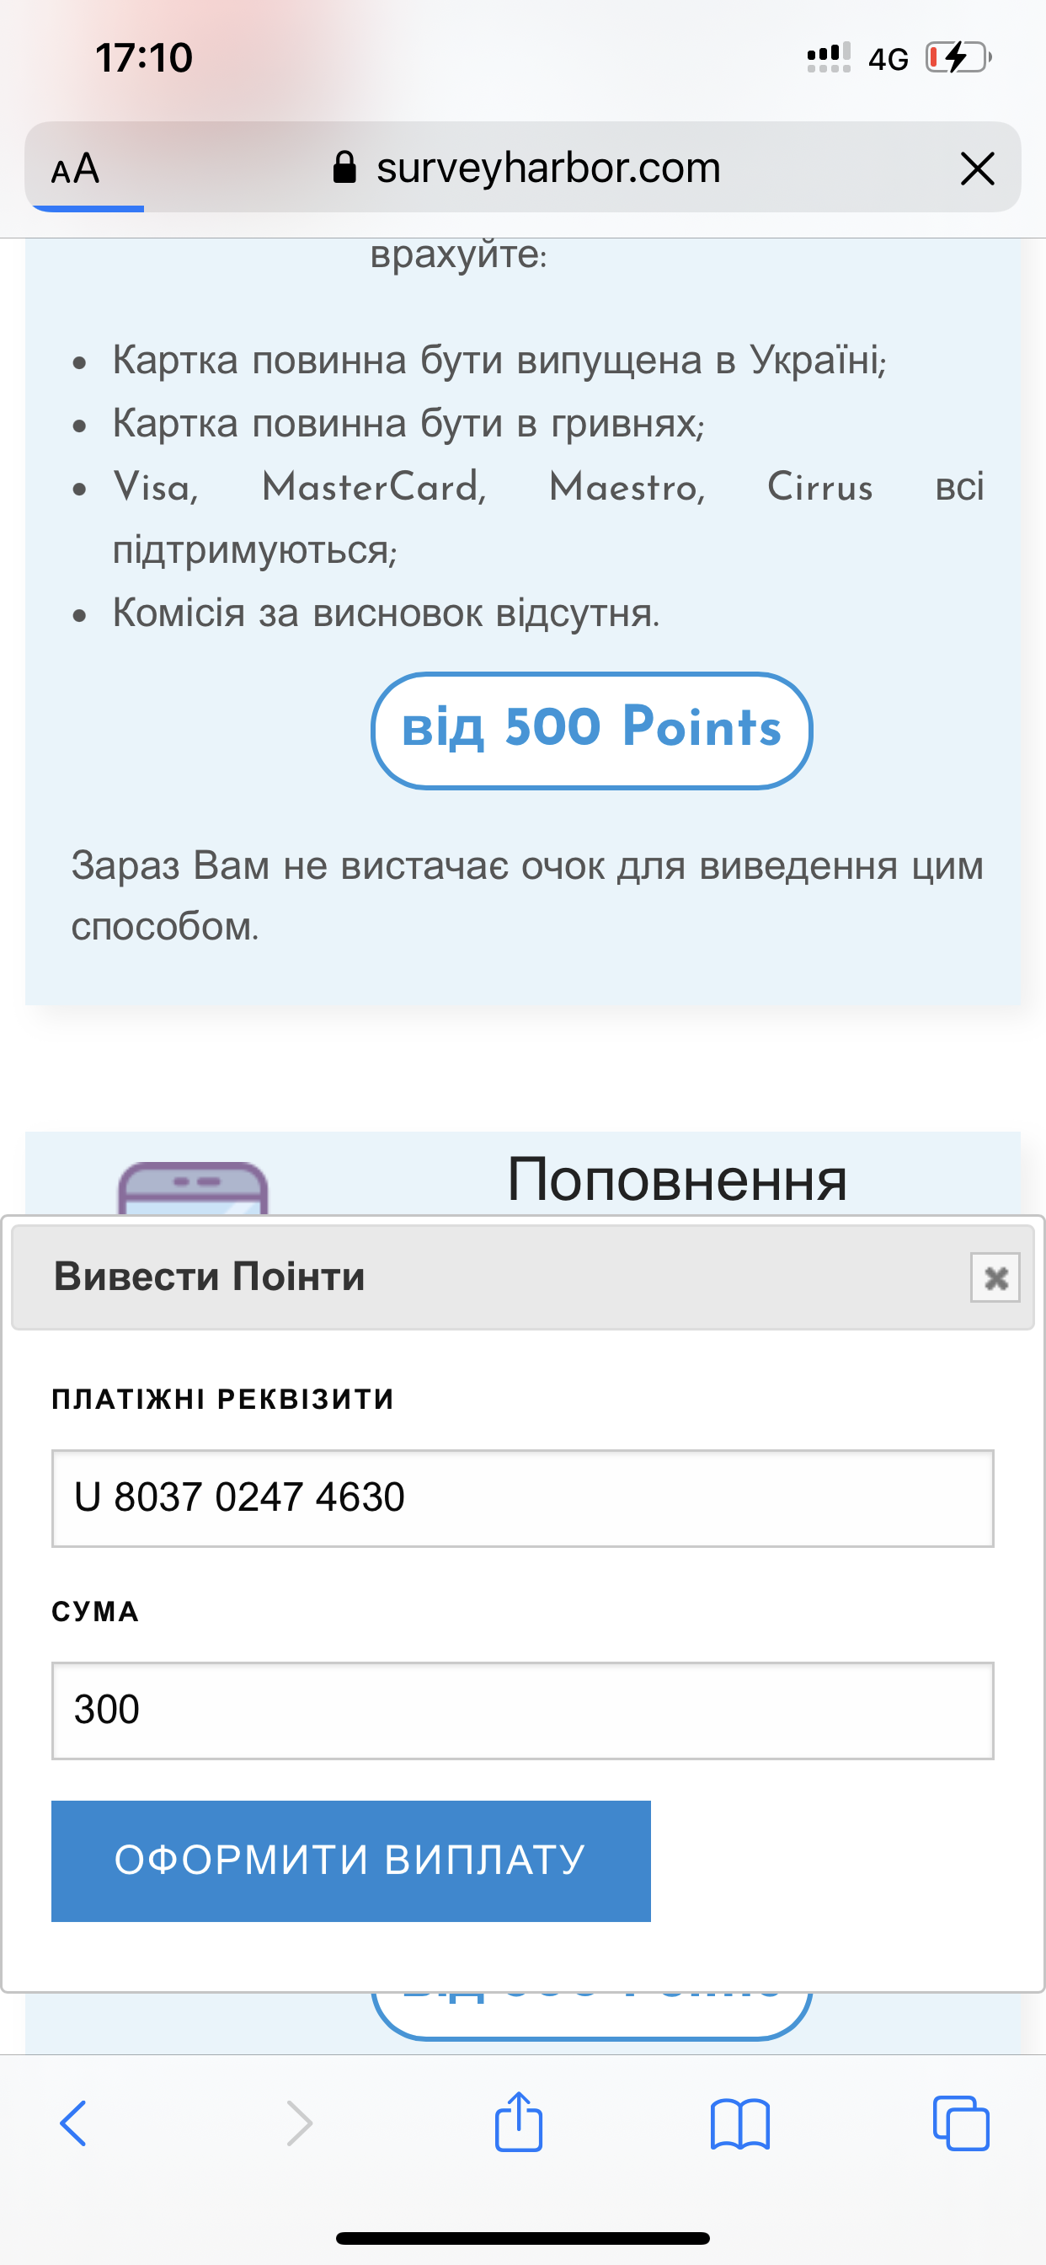
Task: Focus the Платіжні реквізити input field
Action: tap(522, 1497)
